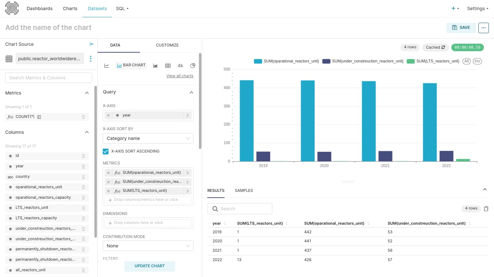Toggle SUM(LTS_reactors_unit) legend series
The height and width of the screenshot is (277, 494).
tap(433, 61)
